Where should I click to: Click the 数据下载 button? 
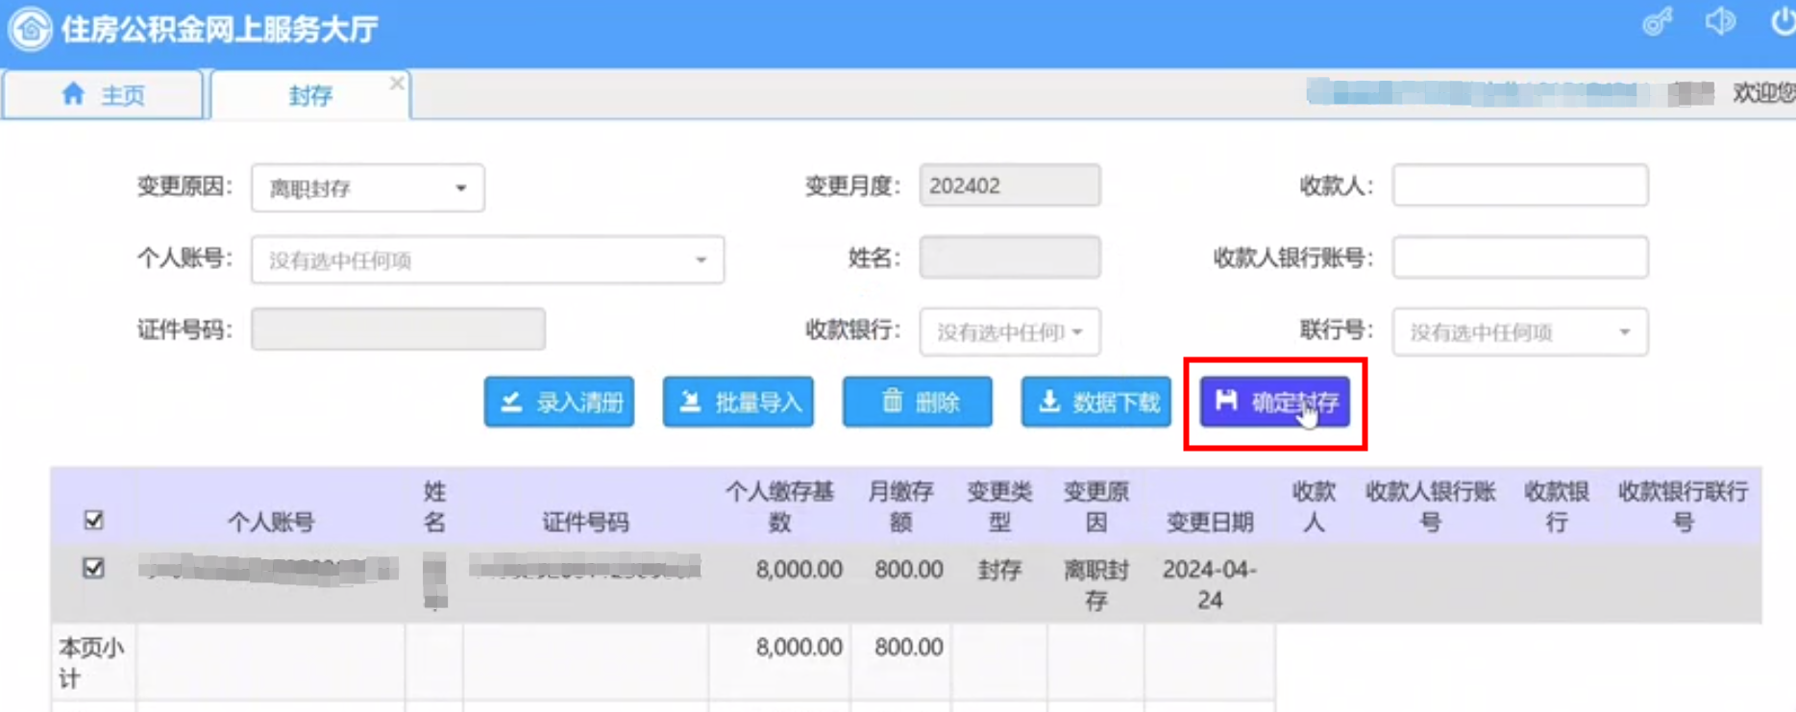[x=1096, y=402]
